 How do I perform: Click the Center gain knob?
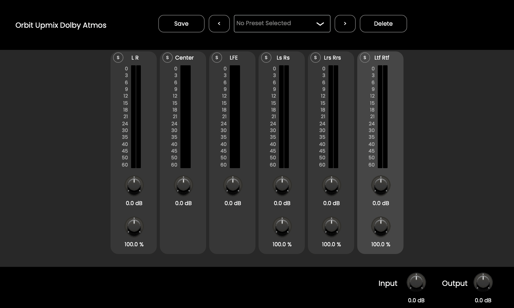click(183, 185)
